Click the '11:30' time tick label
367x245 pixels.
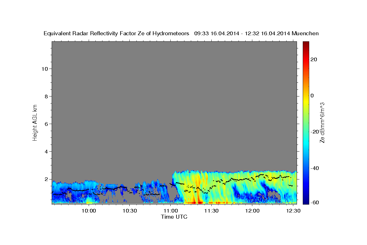[x=211, y=211]
